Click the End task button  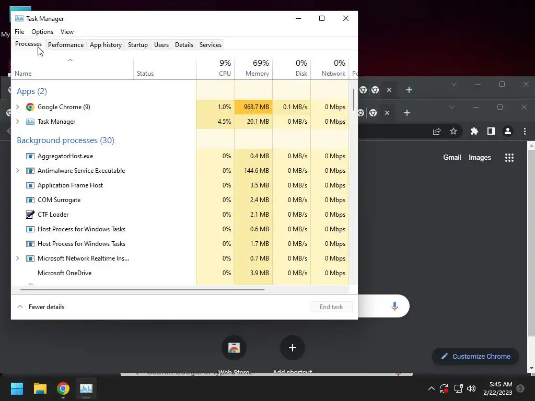[x=331, y=307]
